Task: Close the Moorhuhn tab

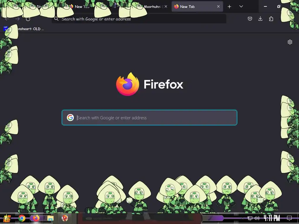Action: pos(166,6)
